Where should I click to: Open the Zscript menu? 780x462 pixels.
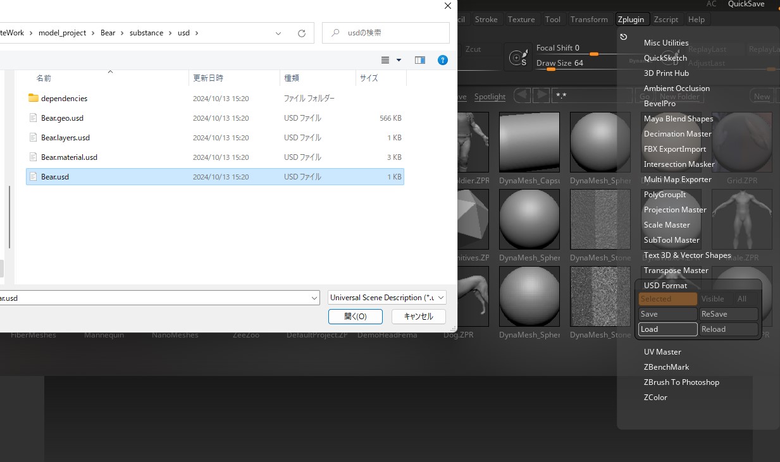tap(666, 20)
